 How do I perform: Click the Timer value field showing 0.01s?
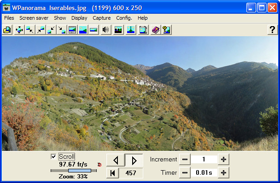pos(204,172)
